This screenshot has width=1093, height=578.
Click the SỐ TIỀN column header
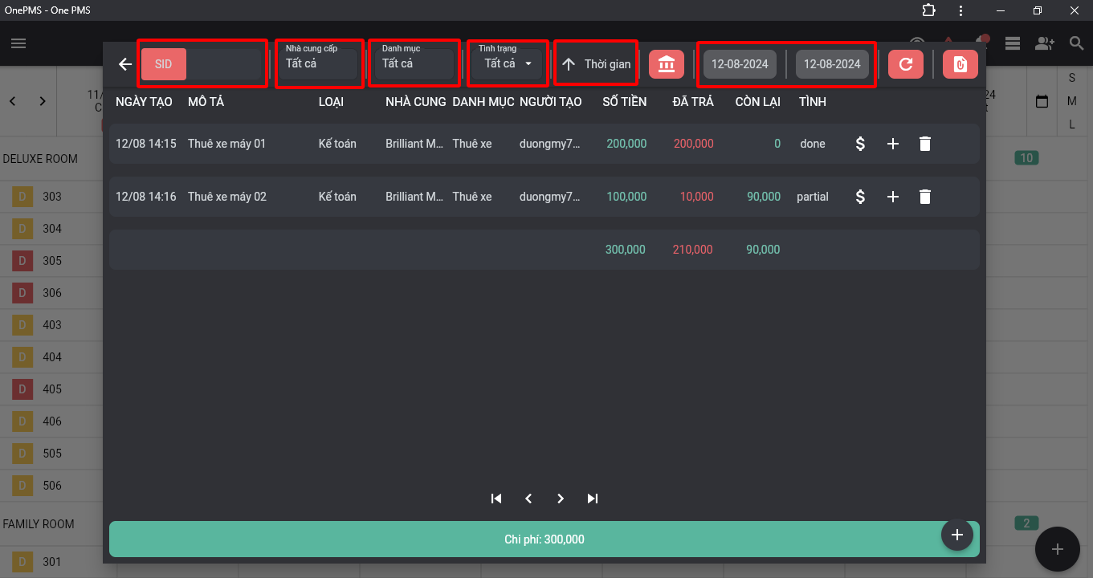625,102
